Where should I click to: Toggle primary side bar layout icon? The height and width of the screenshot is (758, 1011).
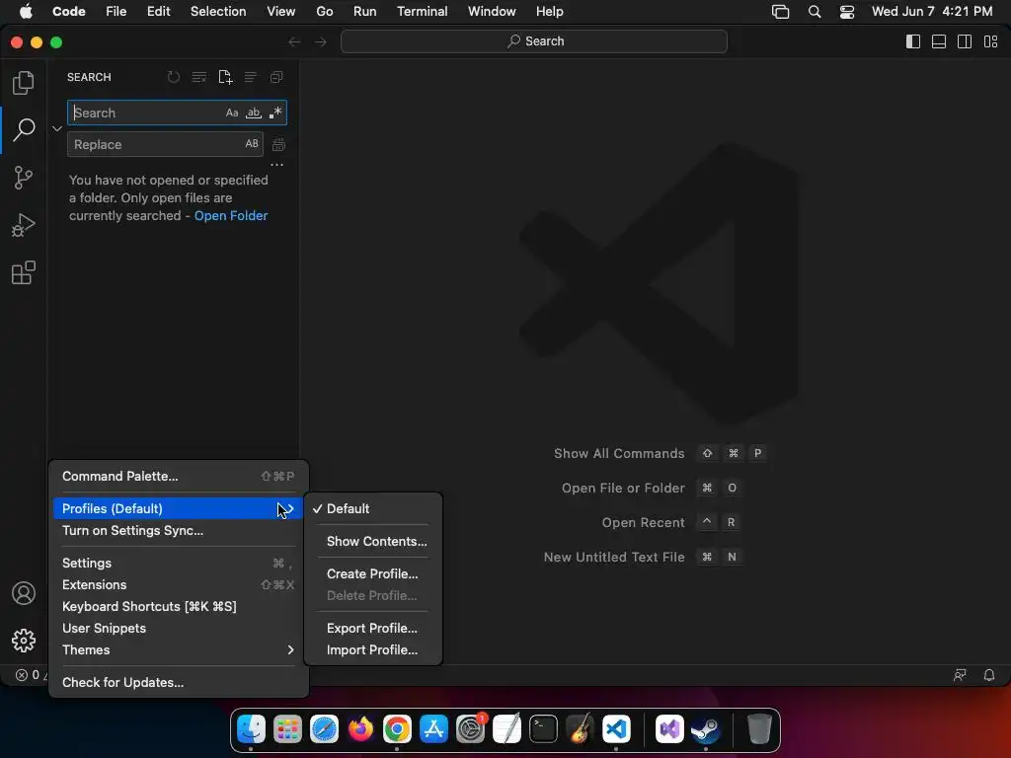tap(913, 41)
